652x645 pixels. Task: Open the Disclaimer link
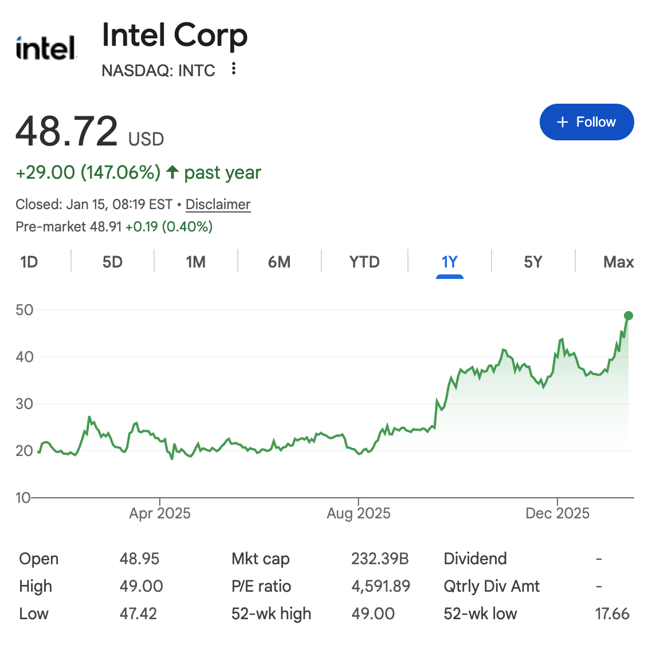coord(218,204)
